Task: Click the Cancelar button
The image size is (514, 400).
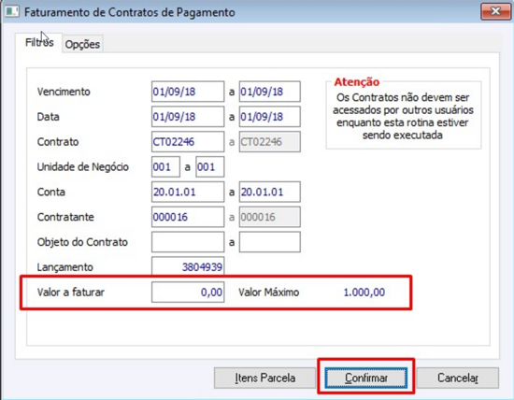Action: [x=458, y=378]
